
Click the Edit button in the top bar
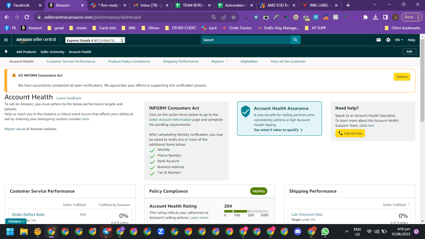(409, 52)
